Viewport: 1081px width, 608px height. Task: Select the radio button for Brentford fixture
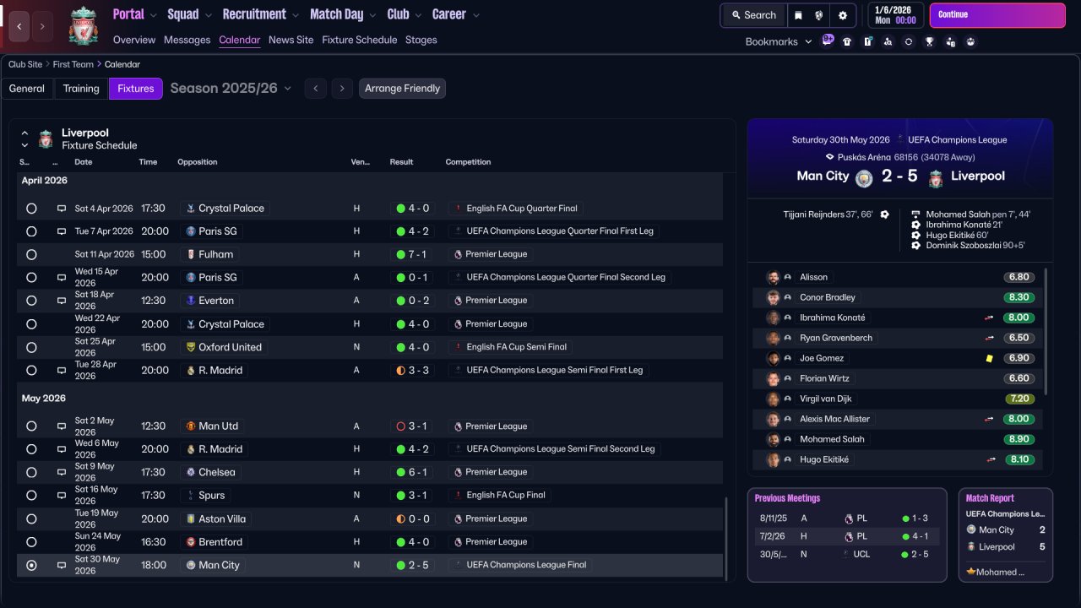(31, 542)
